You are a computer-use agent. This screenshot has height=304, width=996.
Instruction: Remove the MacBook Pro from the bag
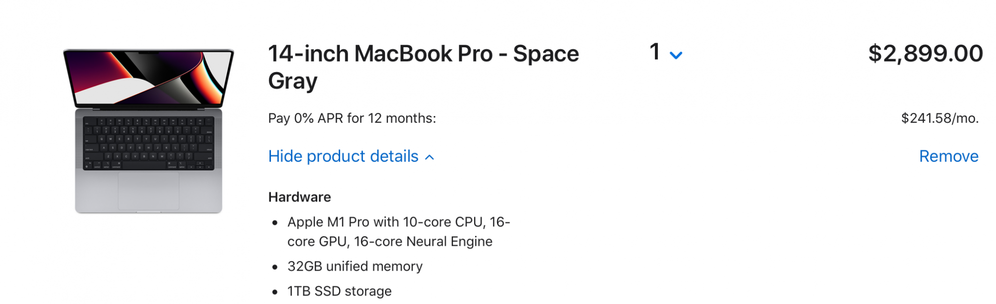pyautogui.click(x=948, y=156)
